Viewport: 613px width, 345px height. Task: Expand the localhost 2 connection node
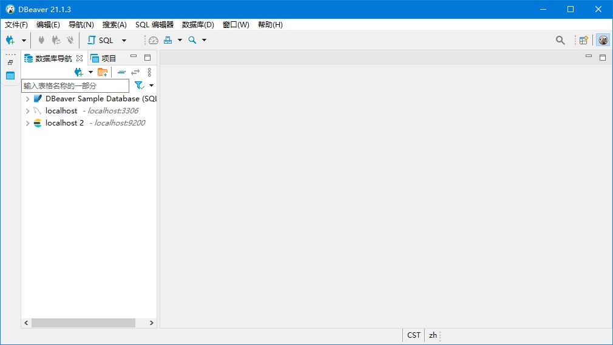(27, 123)
